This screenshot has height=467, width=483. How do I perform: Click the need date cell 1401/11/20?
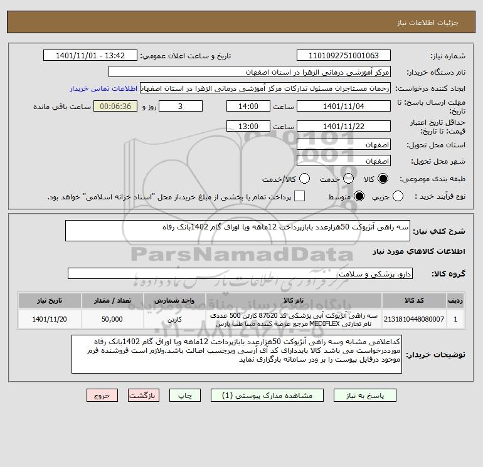tap(50, 319)
